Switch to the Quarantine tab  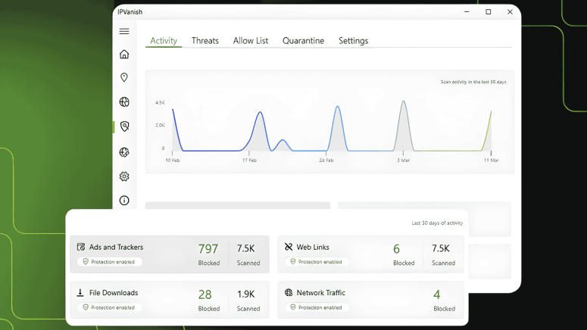(x=303, y=41)
